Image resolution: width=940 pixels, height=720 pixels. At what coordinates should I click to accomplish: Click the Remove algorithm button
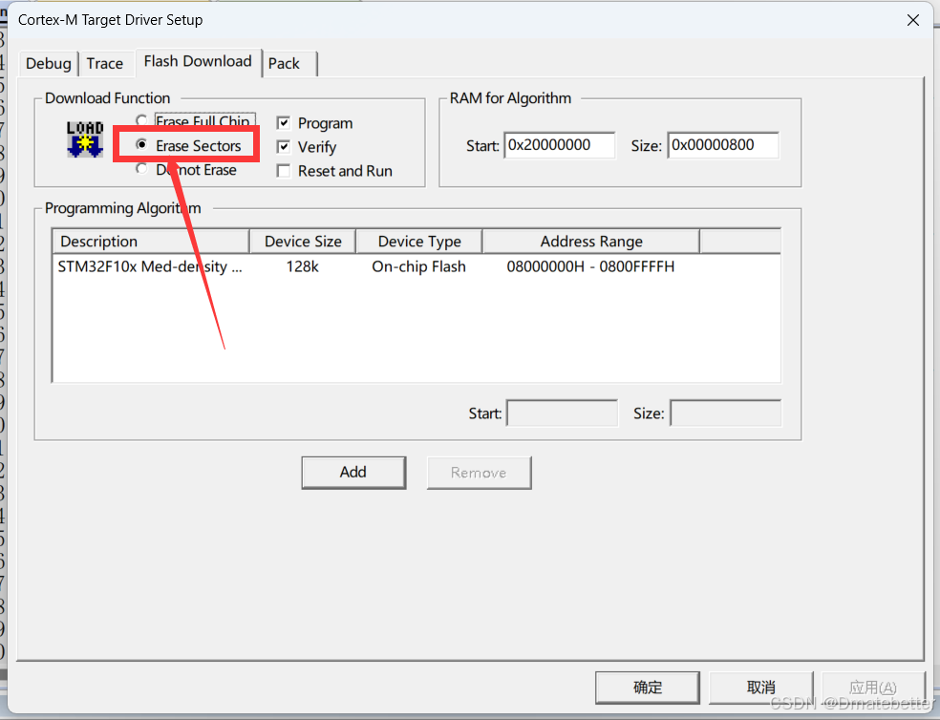(479, 472)
